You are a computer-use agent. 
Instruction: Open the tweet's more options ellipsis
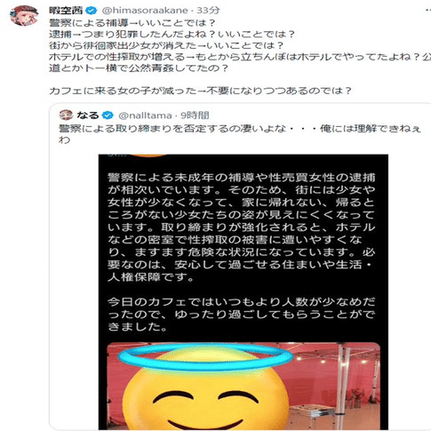click(x=427, y=11)
